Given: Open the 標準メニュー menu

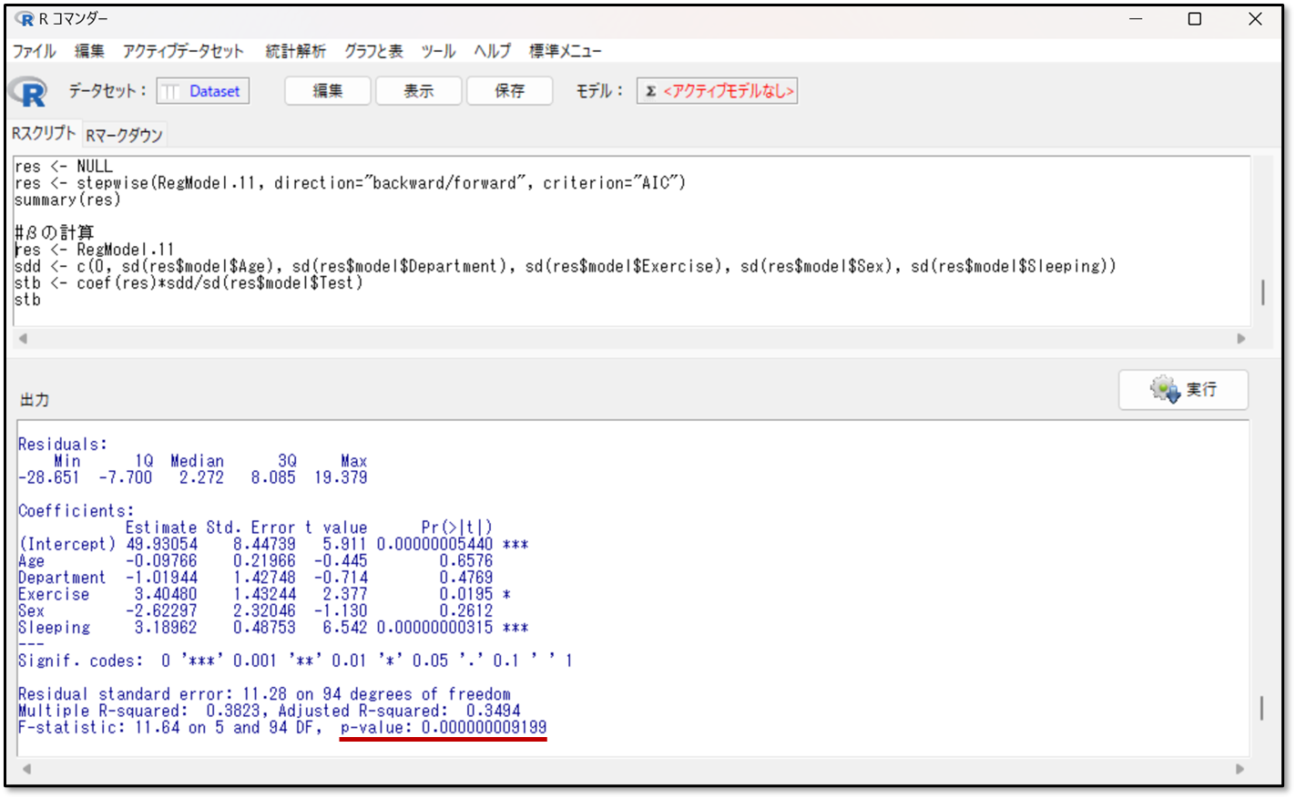Looking at the screenshot, I should point(566,51).
